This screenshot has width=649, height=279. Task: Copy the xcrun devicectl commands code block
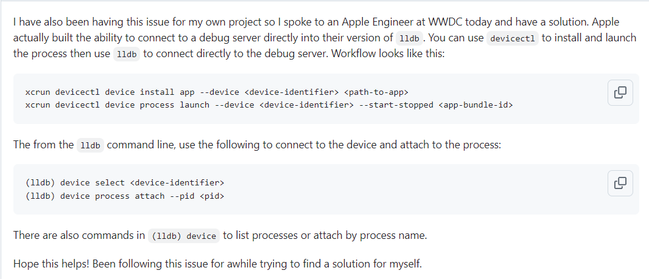(620, 92)
